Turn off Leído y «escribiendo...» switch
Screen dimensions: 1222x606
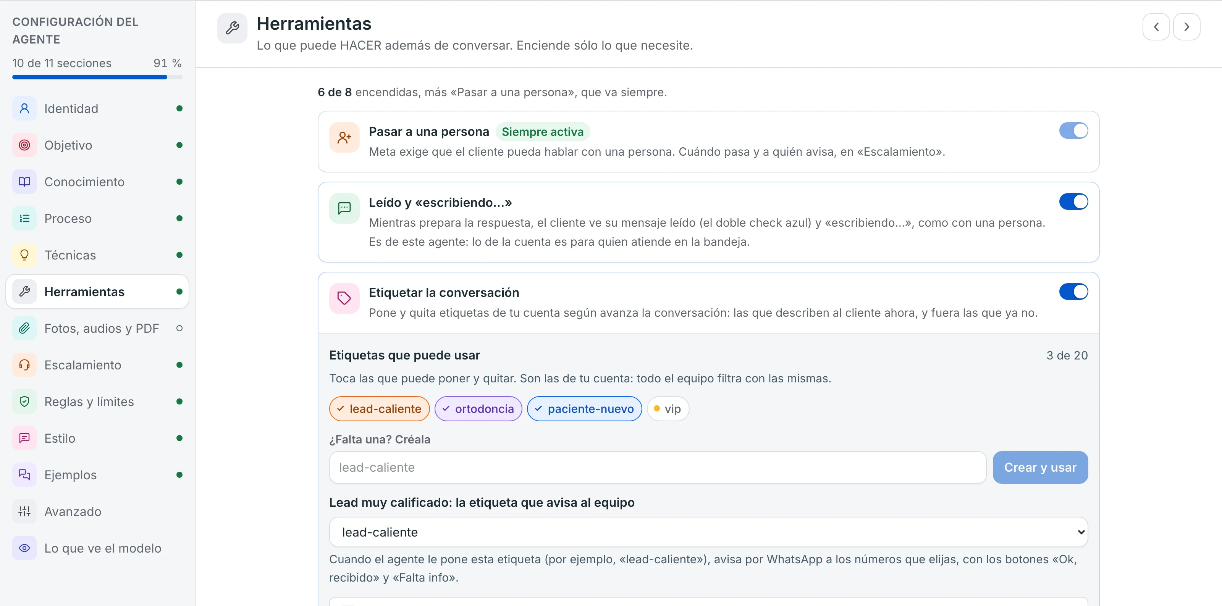(1073, 201)
